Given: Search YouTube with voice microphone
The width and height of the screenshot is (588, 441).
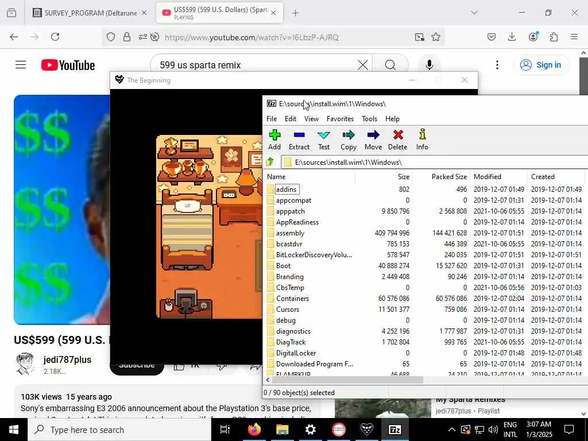Looking at the screenshot, I should point(430,65).
